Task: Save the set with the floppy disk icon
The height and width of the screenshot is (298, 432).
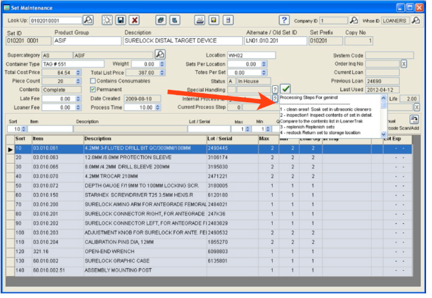Action: tap(121, 20)
